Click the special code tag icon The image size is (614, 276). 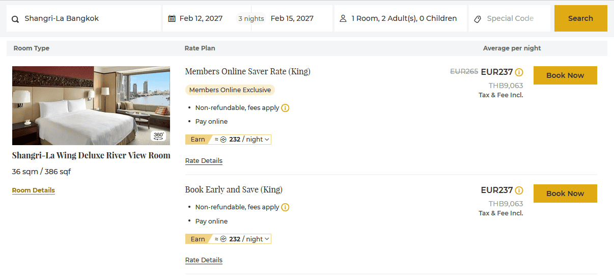click(478, 19)
